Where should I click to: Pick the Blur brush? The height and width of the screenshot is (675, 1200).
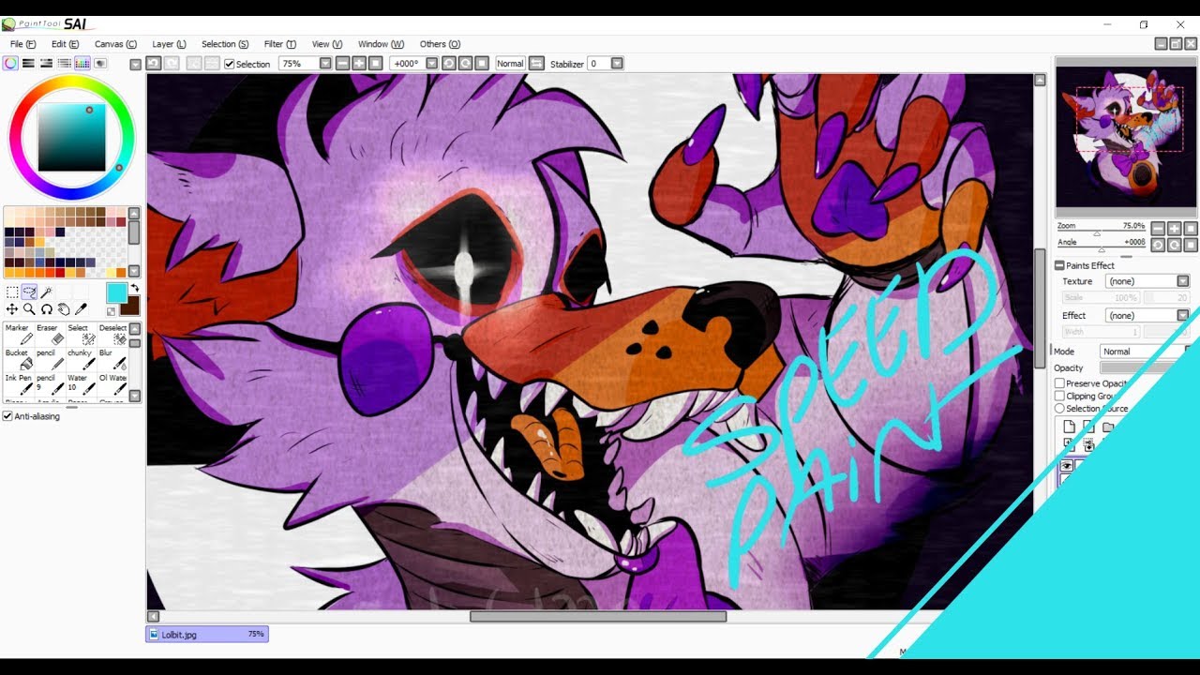click(x=112, y=359)
